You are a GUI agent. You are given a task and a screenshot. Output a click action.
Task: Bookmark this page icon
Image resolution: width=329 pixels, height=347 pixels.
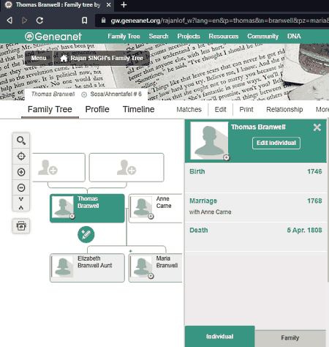(84, 20)
